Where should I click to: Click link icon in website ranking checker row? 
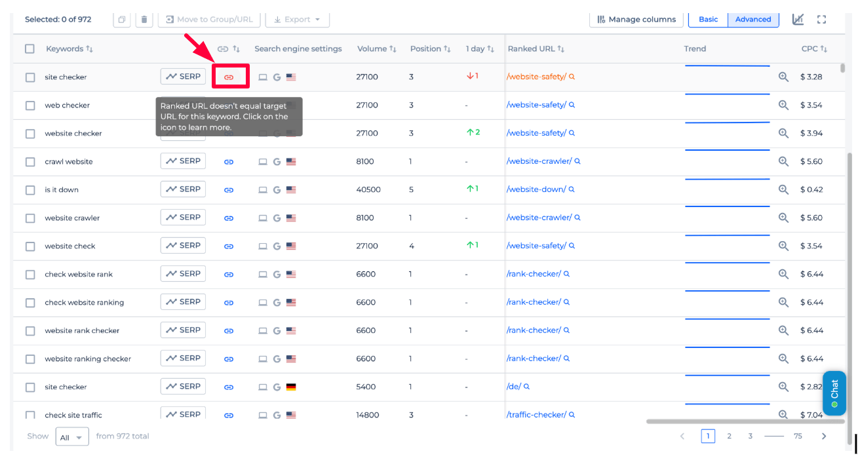[229, 359]
